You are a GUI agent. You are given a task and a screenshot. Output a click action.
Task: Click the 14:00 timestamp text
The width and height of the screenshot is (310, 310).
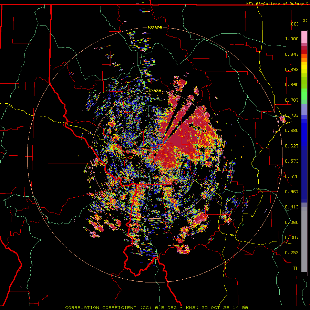[240, 308]
